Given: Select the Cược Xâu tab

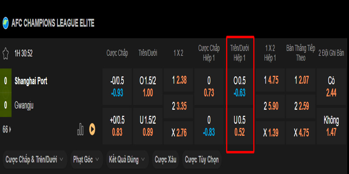Looking at the screenshot, I should click(x=165, y=159).
